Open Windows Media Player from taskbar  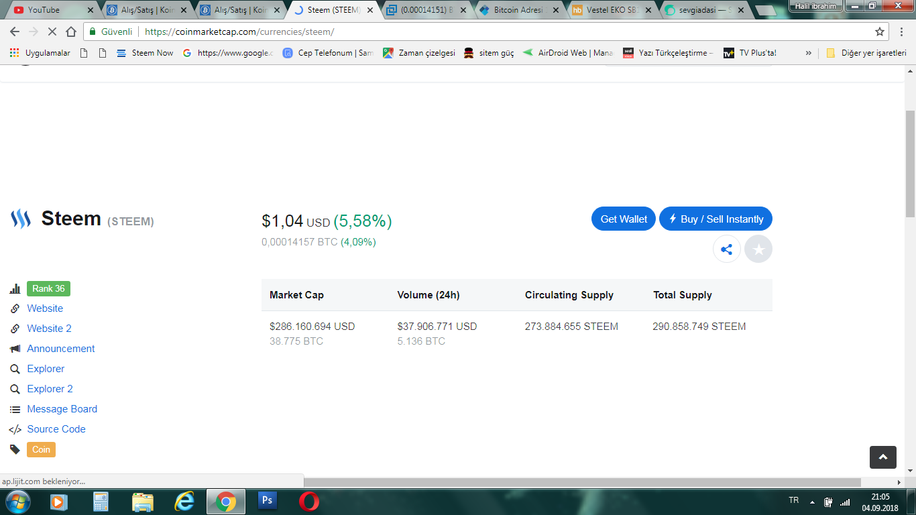58,501
